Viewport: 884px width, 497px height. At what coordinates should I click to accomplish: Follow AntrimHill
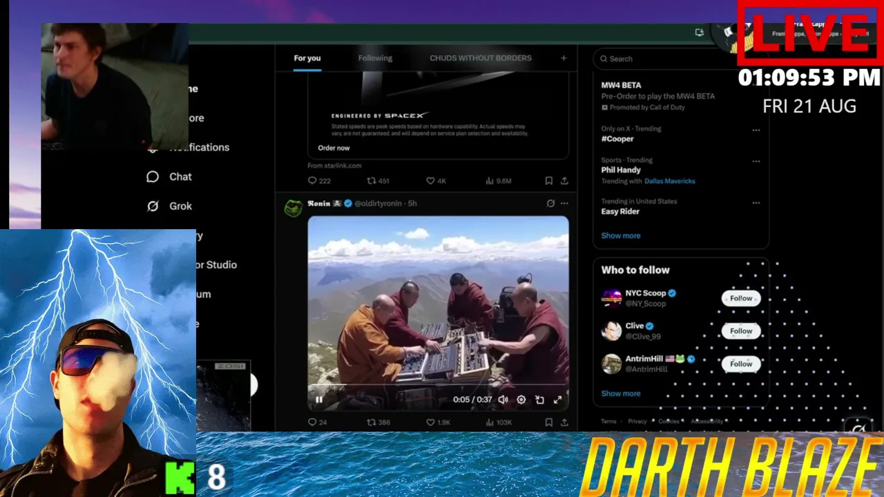[x=741, y=364]
